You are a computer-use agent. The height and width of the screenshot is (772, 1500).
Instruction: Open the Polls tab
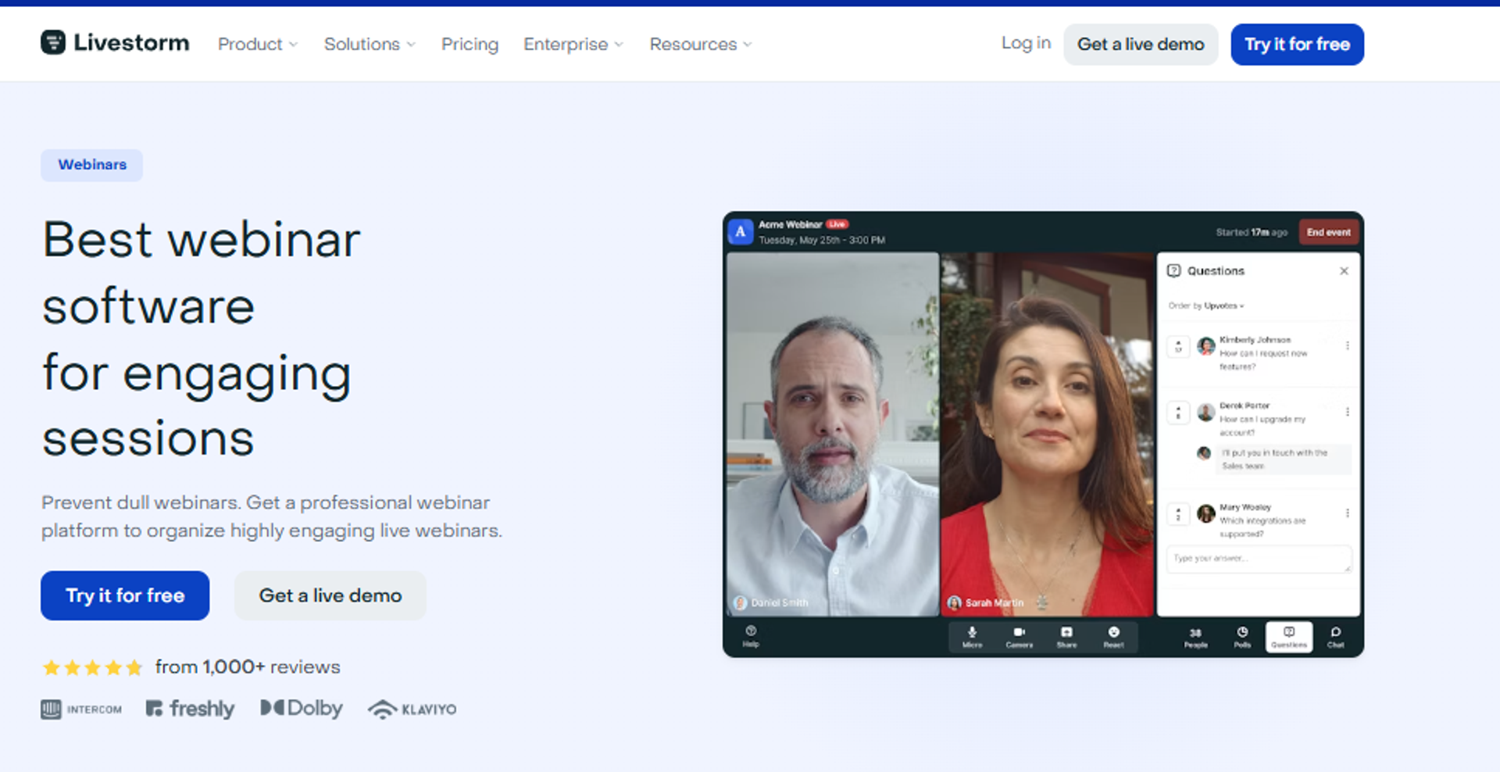(1242, 637)
